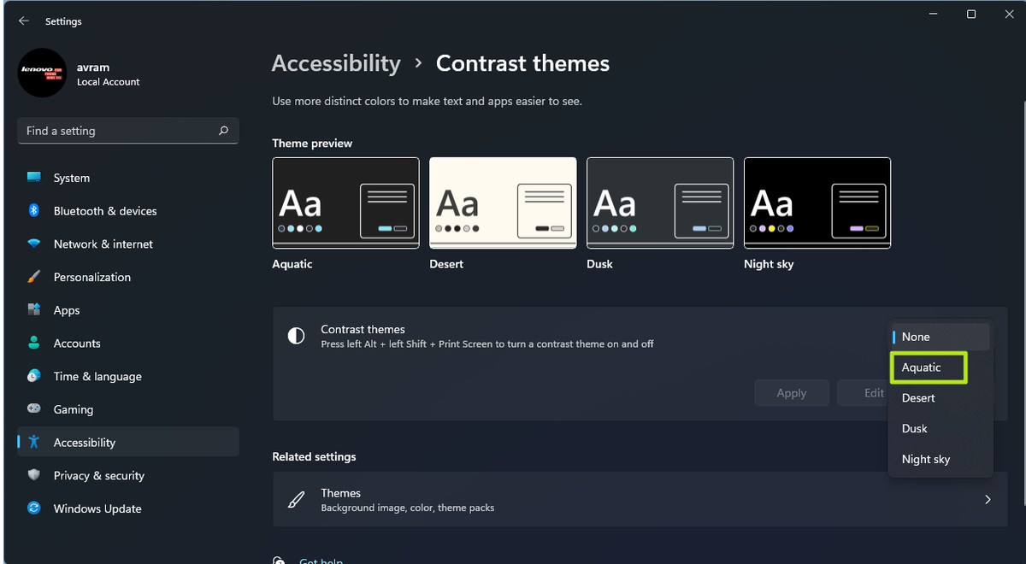Open System settings in the sidebar
This screenshot has height=564, width=1026.
click(x=72, y=178)
